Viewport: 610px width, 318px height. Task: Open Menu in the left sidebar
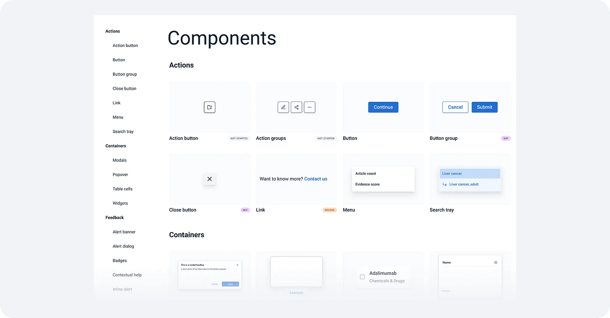pyautogui.click(x=118, y=117)
